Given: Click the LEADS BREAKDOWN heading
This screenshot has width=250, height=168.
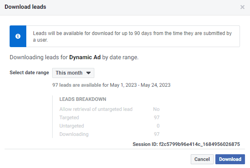Looking at the screenshot, I should pyautogui.click(x=83, y=99).
